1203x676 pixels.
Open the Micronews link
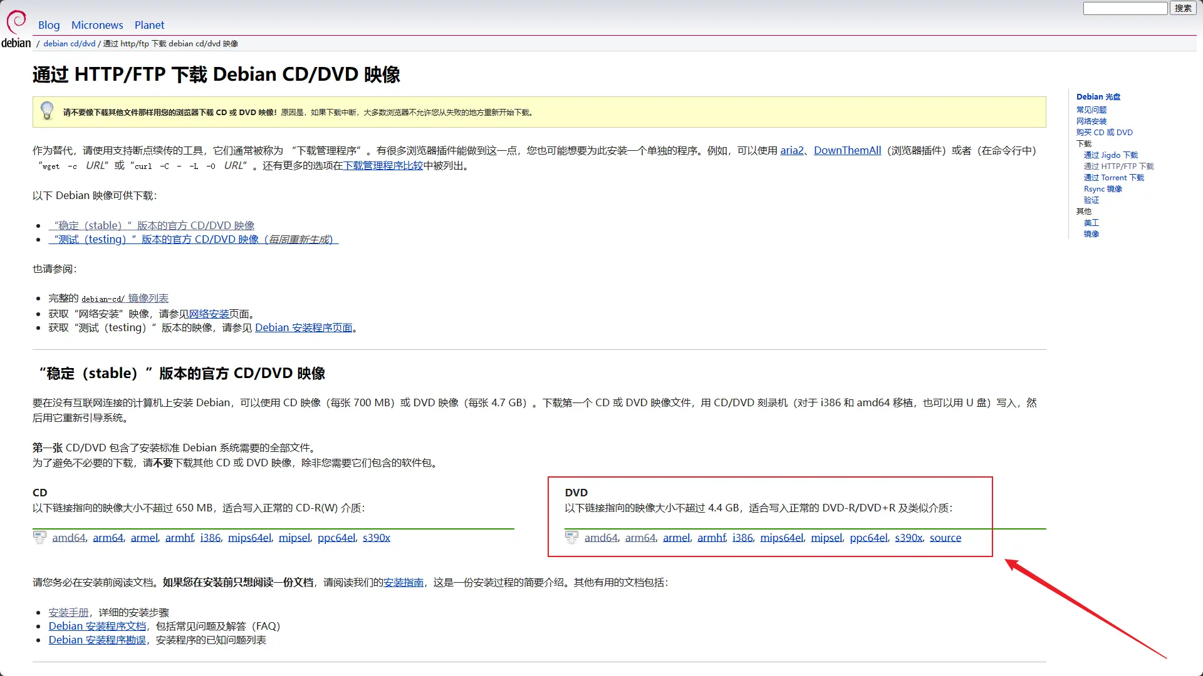[97, 25]
